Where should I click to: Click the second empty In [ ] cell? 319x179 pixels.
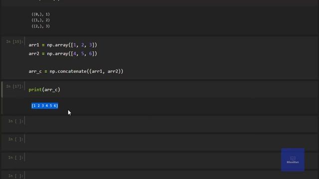coord(171,142)
